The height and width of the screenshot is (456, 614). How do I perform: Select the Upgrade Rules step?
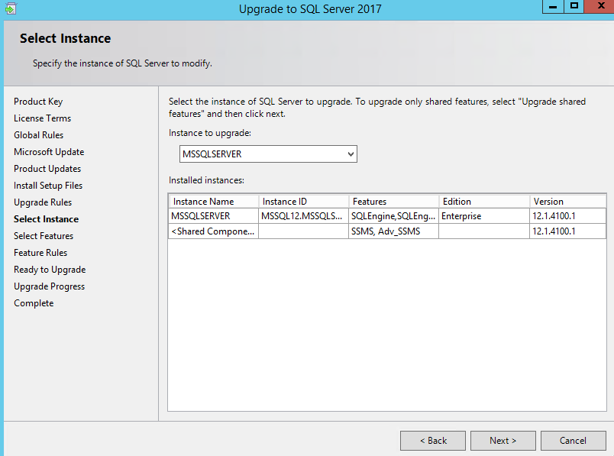tap(43, 202)
